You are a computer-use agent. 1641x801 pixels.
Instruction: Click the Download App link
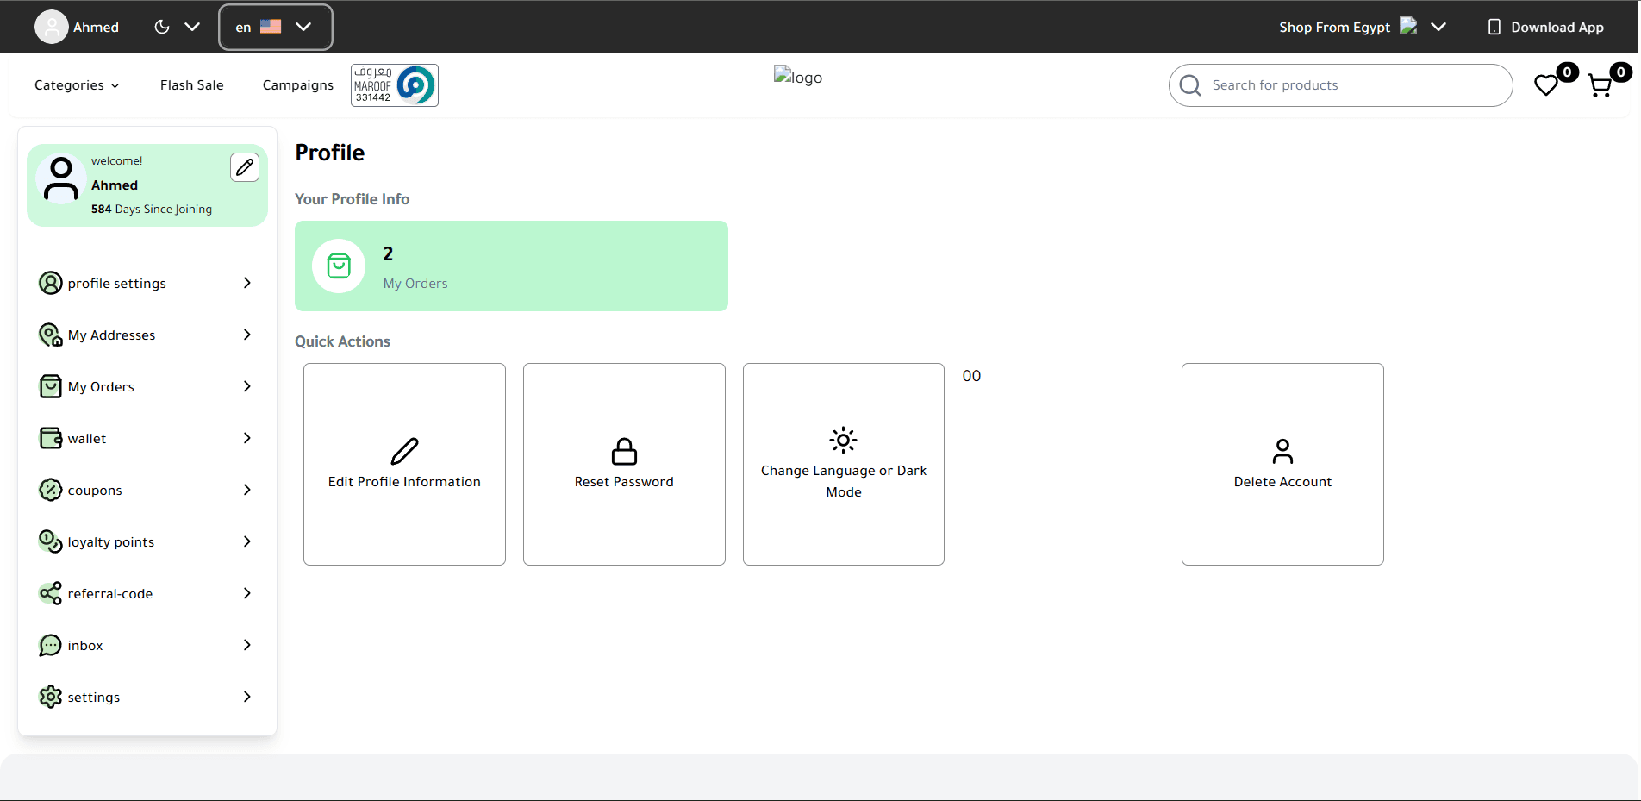coord(1546,27)
